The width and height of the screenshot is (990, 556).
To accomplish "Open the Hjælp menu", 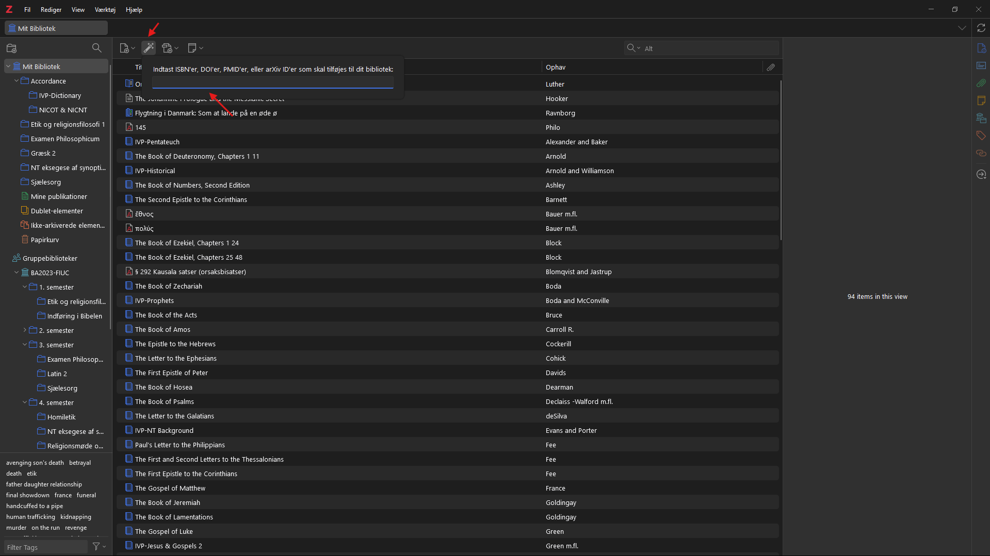I will click(x=134, y=9).
